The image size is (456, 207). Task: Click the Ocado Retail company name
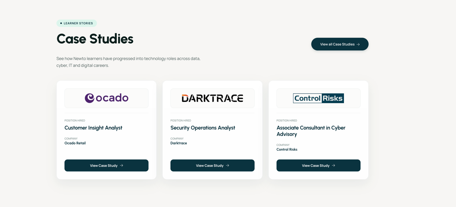coord(75,143)
